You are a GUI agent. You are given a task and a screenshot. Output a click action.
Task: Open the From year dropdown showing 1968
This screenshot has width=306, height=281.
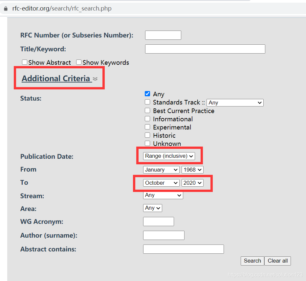pyautogui.click(x=192, y=170)
